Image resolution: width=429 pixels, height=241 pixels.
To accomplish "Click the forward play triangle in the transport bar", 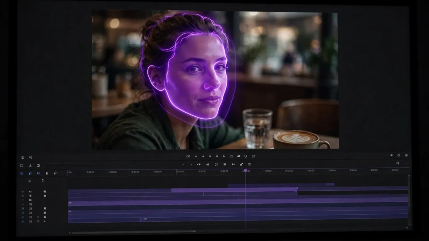I will [x=224, y=156].
